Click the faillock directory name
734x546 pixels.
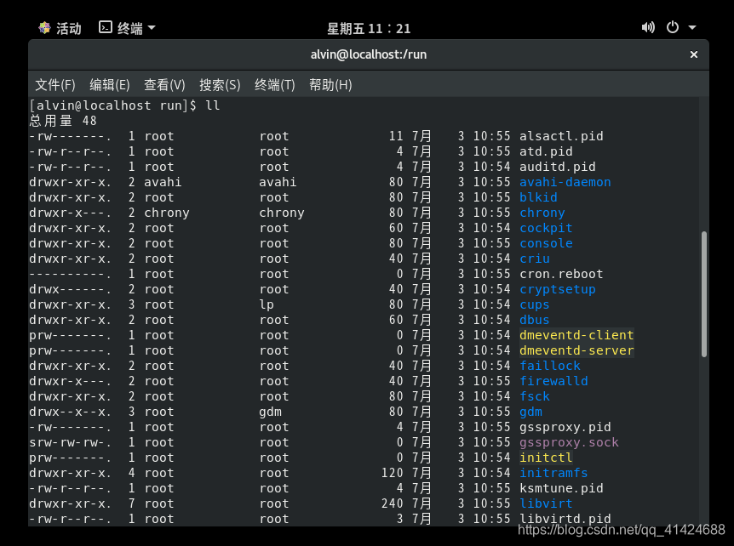click(x=550, y=366)
